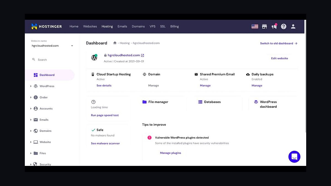Open the live chat bubble
The height and width of the screenshot is (186, 331).
pos(294,157)
